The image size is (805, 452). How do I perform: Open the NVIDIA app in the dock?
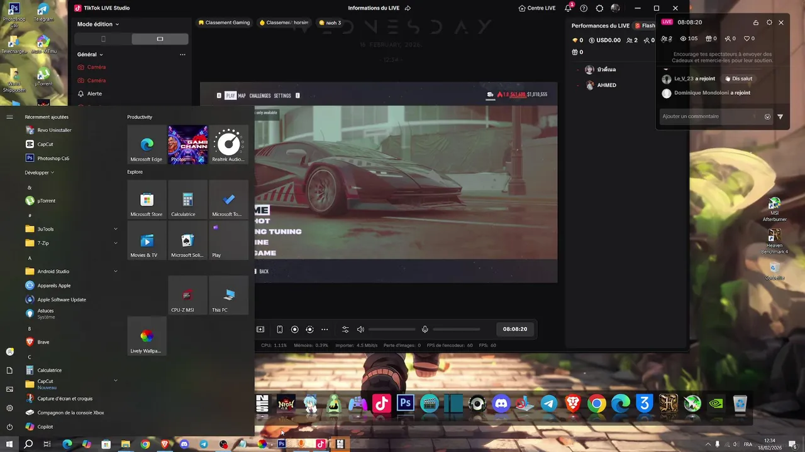click(x=716, y=404)
